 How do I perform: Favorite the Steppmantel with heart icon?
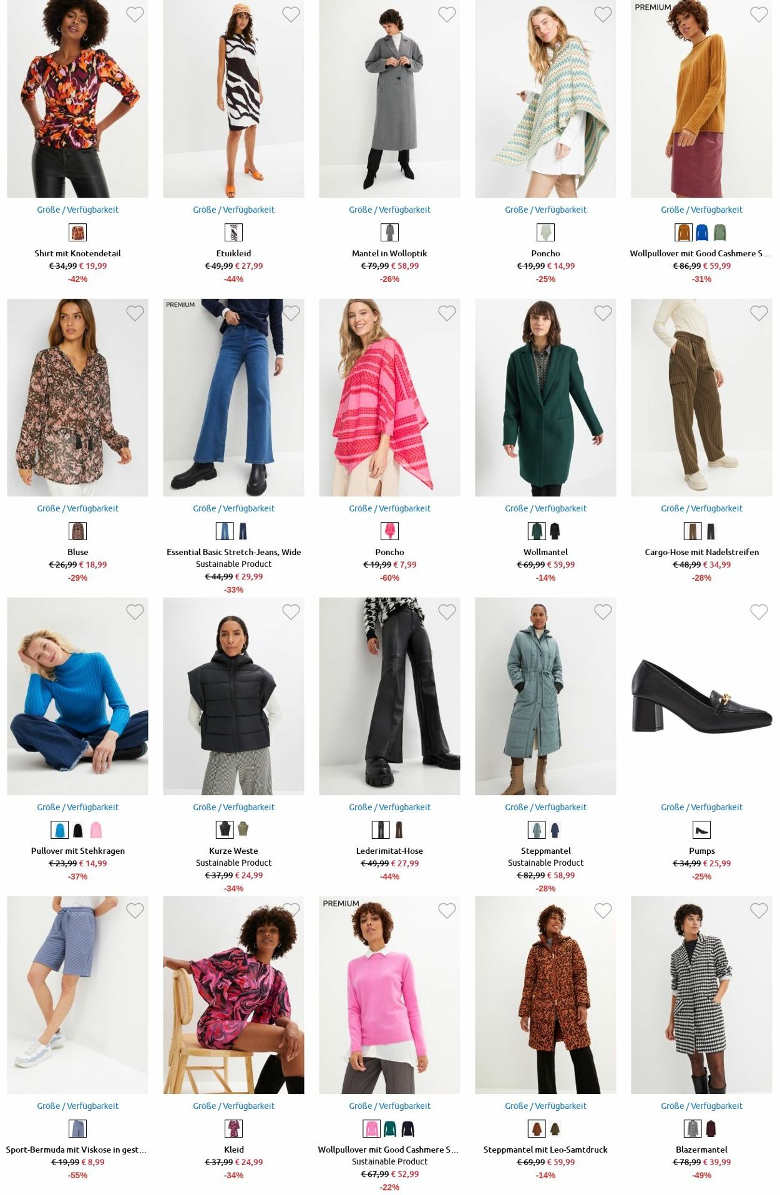coord(603,612)
